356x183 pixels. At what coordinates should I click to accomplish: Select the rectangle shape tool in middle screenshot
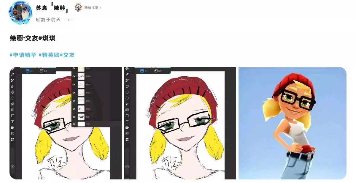[x=127, y=116]
